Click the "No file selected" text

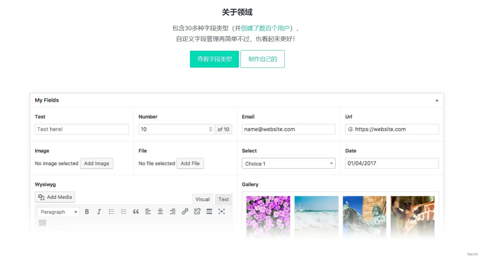tap(157, 163)
